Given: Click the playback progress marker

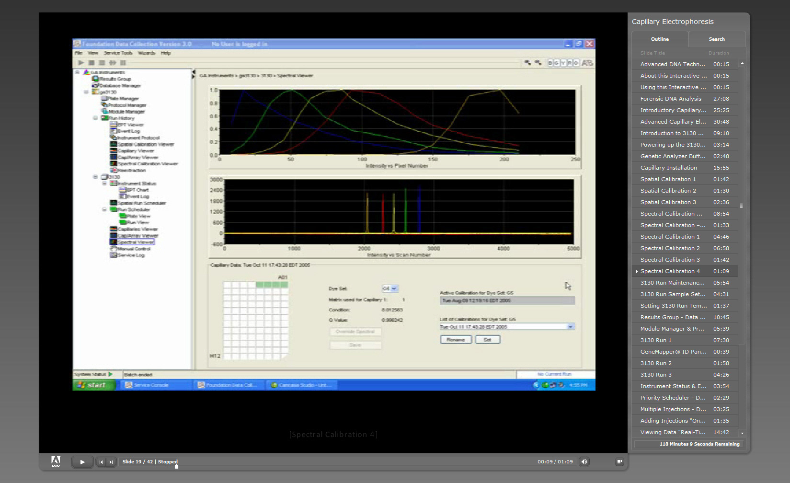Looking at the screenshot, I should tap(176, 466).
